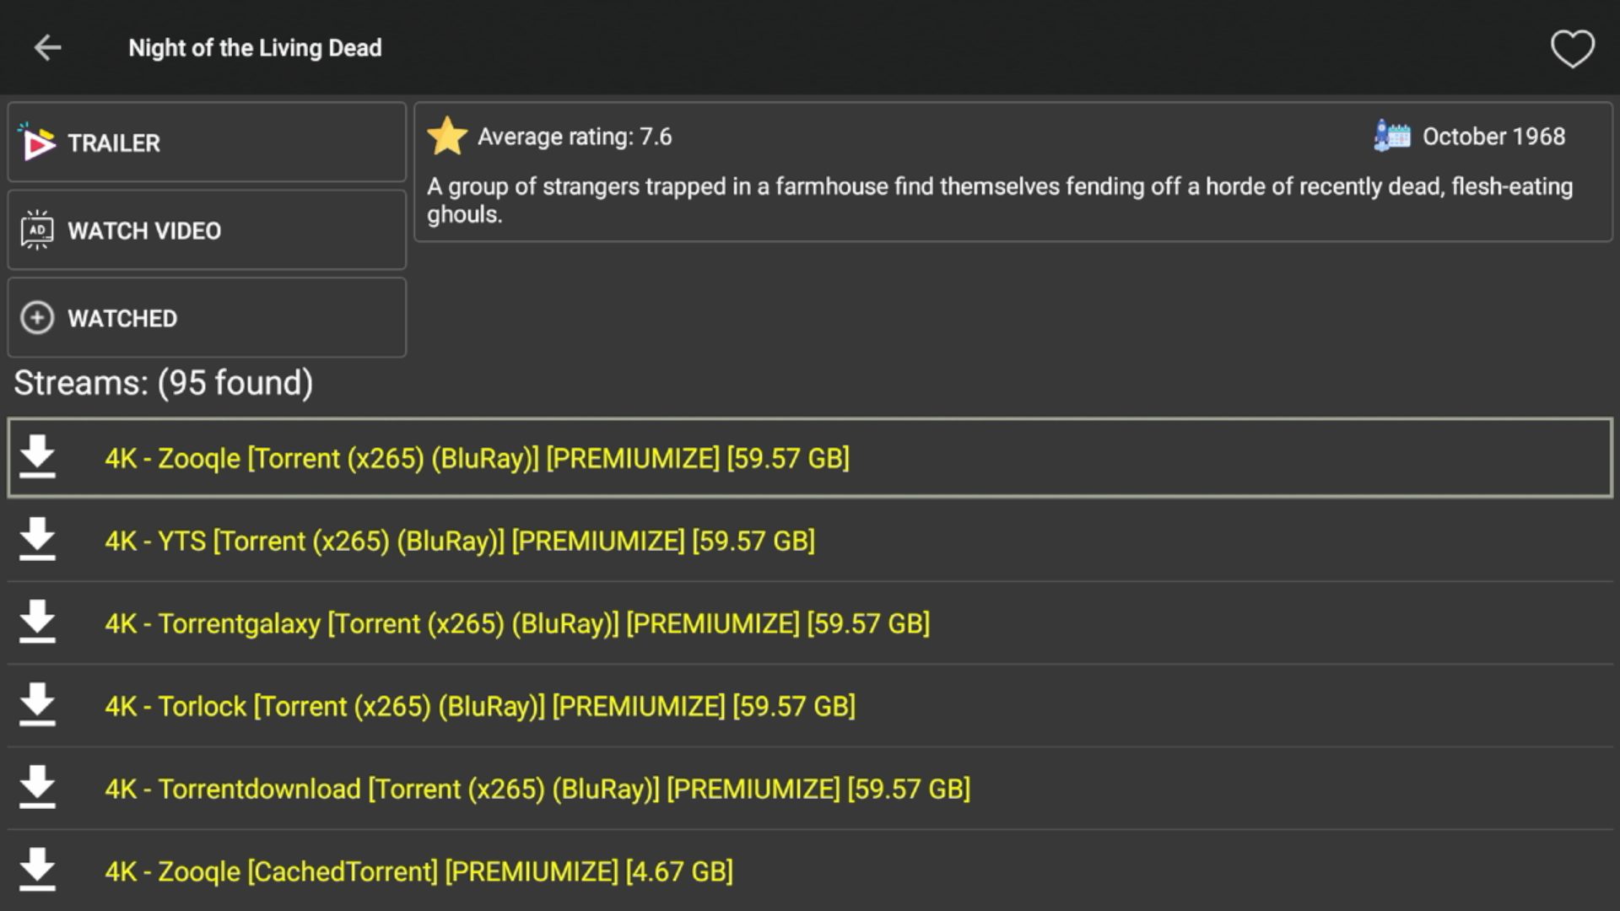Click the download arrow for the CachedTorrent stream
This screenshot has width=1620, height=911.
coord(37,871)
